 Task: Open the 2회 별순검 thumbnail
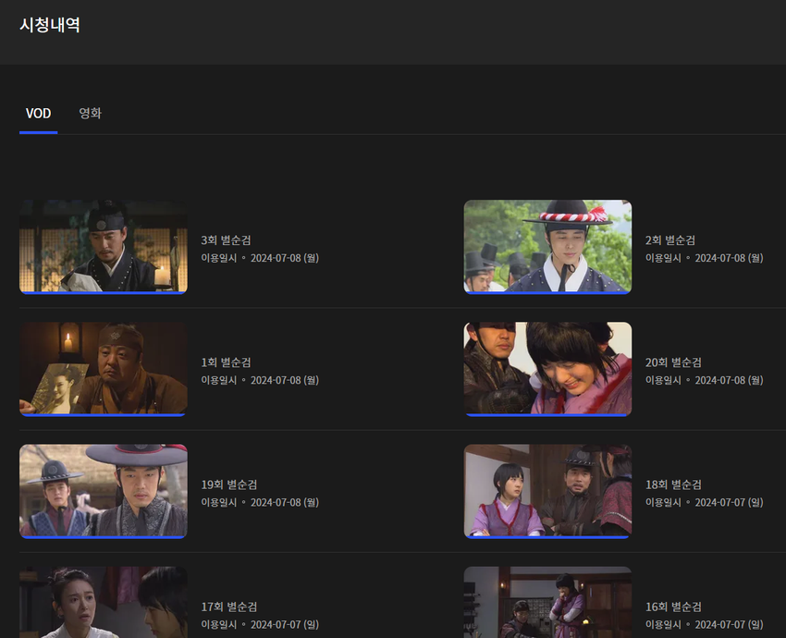[x=547, y=247]
